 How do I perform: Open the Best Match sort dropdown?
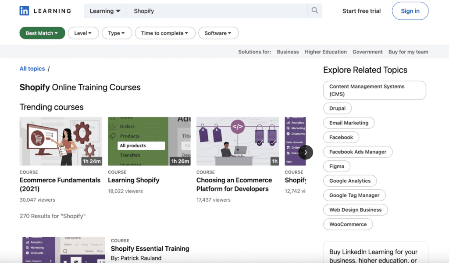click(x=42, y=33)
